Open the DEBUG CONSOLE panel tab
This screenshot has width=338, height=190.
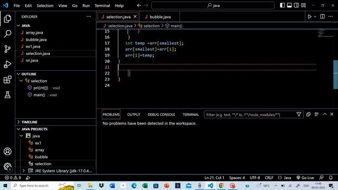161,115
